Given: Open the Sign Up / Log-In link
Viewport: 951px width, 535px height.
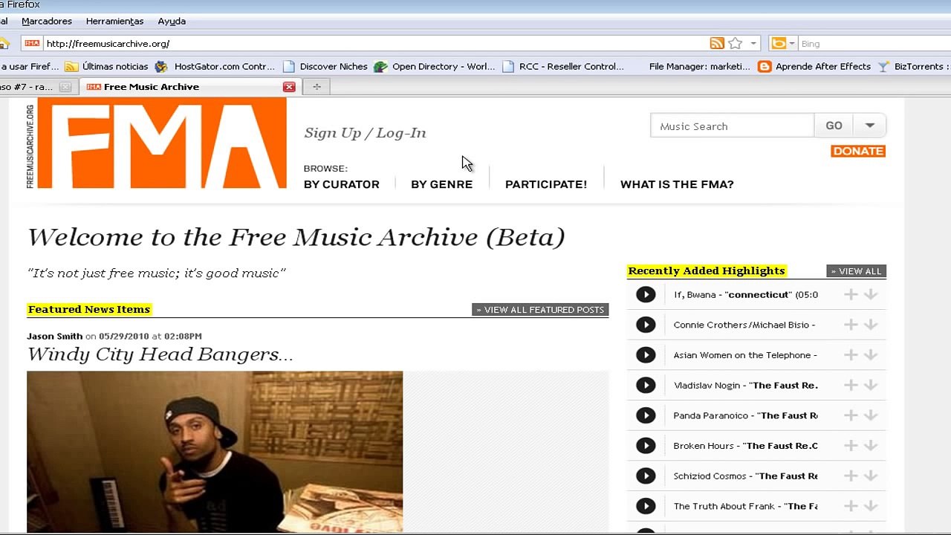Looking at the screenshot, I should pos(365,133).
